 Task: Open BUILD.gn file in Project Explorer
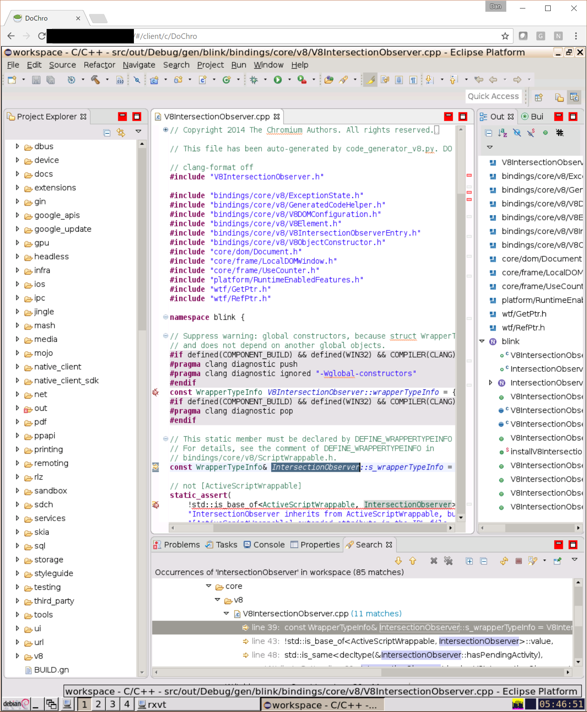point(51,670)
